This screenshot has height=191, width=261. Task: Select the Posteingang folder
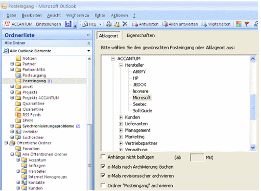point(34,81)
